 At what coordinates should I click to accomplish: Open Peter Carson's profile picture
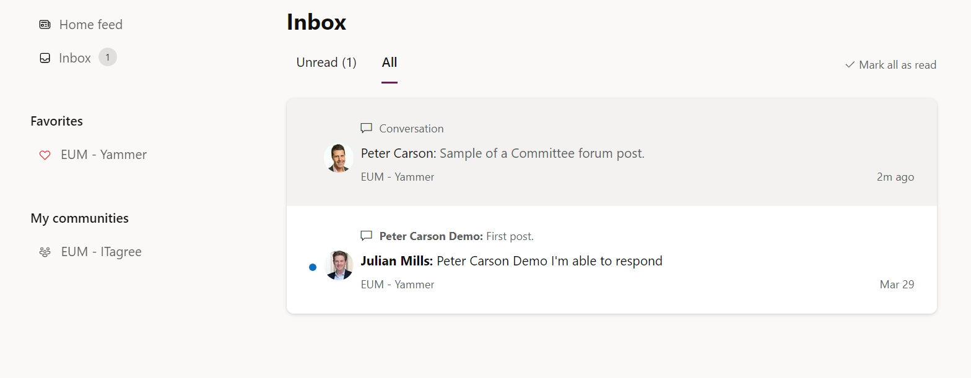[x=339, y=158]
